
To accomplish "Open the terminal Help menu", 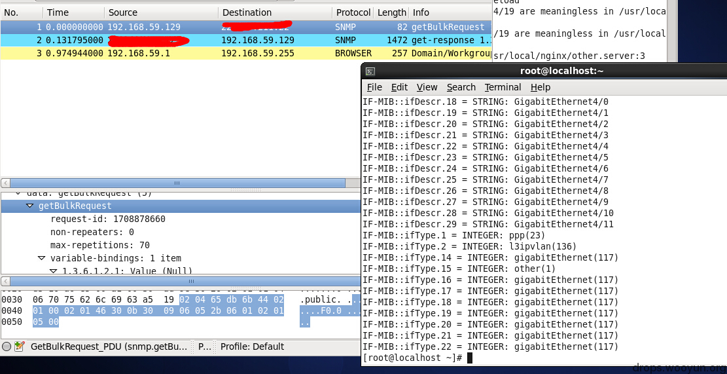I will pyautogui.click(x=540, y=87).
